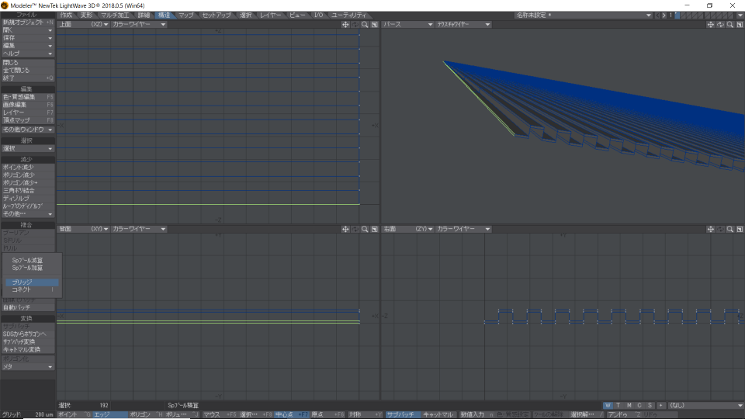Viewport: 745px width, 419px height.
Task: Open the パース view type dropdown
Action: point(407,24)
